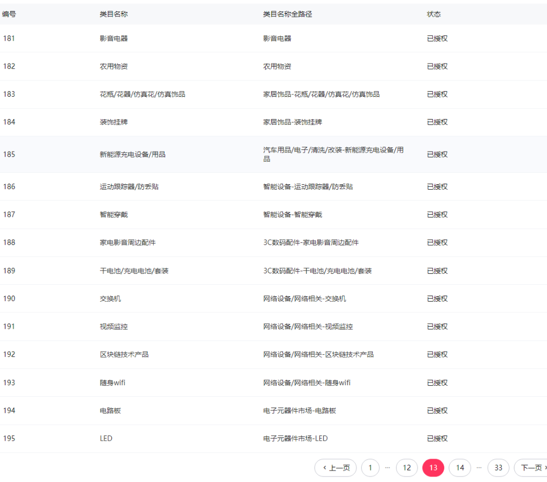
Task: Click the 状态 column header
Action: pyautogui.click(x=433, y=14)
